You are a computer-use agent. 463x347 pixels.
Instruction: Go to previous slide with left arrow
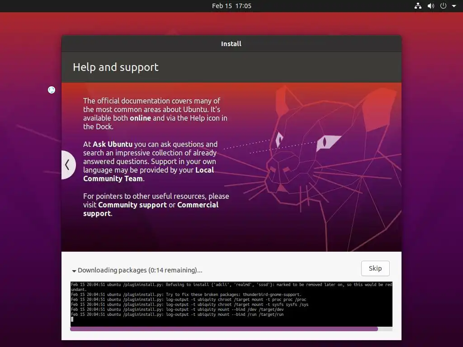(68, 164)
